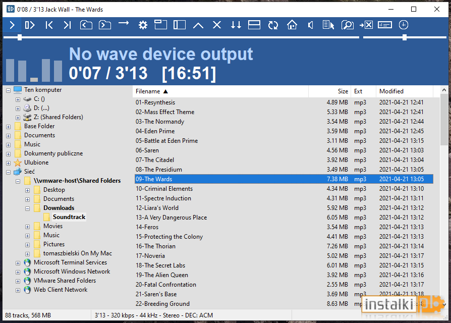
Task: Collapse the Sieć network node
Action: [9, 172]
